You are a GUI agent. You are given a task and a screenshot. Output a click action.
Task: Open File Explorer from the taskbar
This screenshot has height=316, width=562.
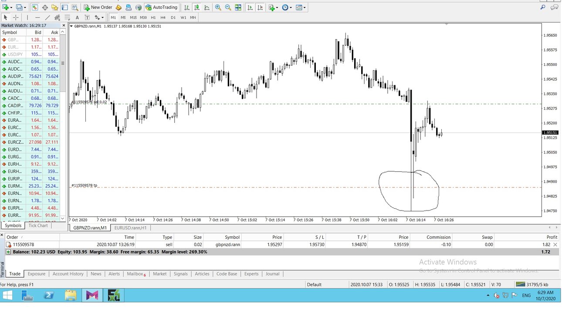71,296
